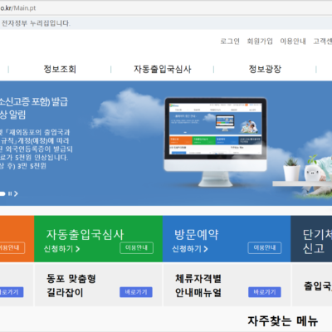Click the browser address bar URL
Screen dimensions: 332x332
tap(17, 8)
